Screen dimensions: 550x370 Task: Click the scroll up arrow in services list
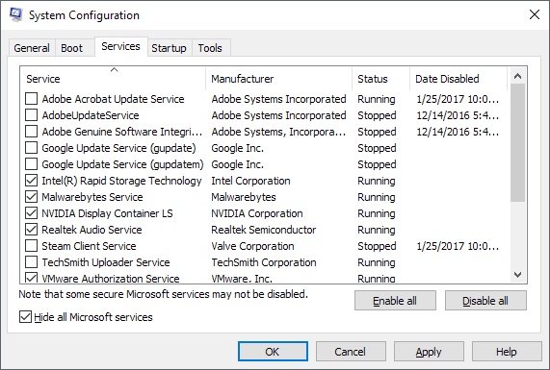(x=517, y=76)
